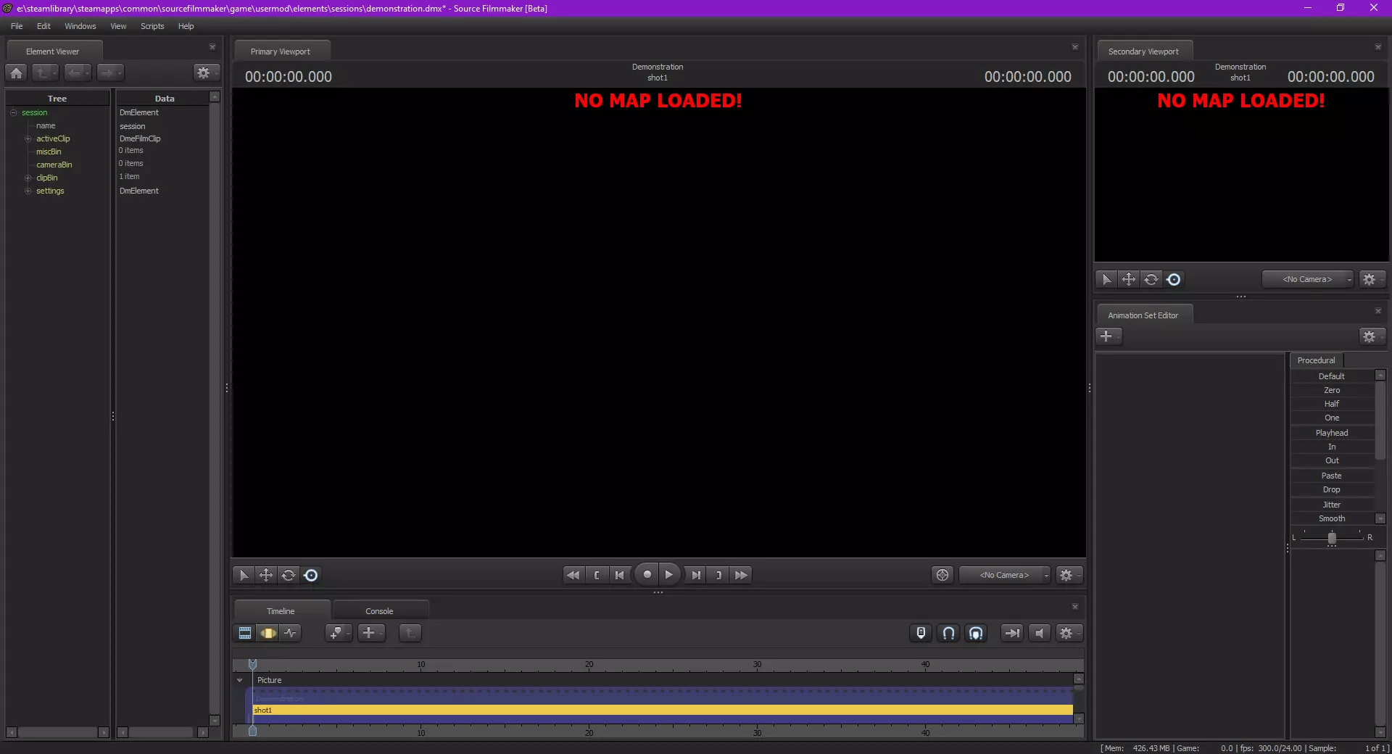The height and width of the screenshot is (754, 1392).
Task: Pick the move tool in Primary Viewport
Action: click(x=266, y=575)
